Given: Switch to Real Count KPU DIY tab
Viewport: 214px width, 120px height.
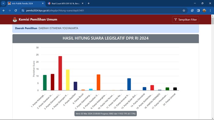Looking at the screenshot, I should point(65,4).
